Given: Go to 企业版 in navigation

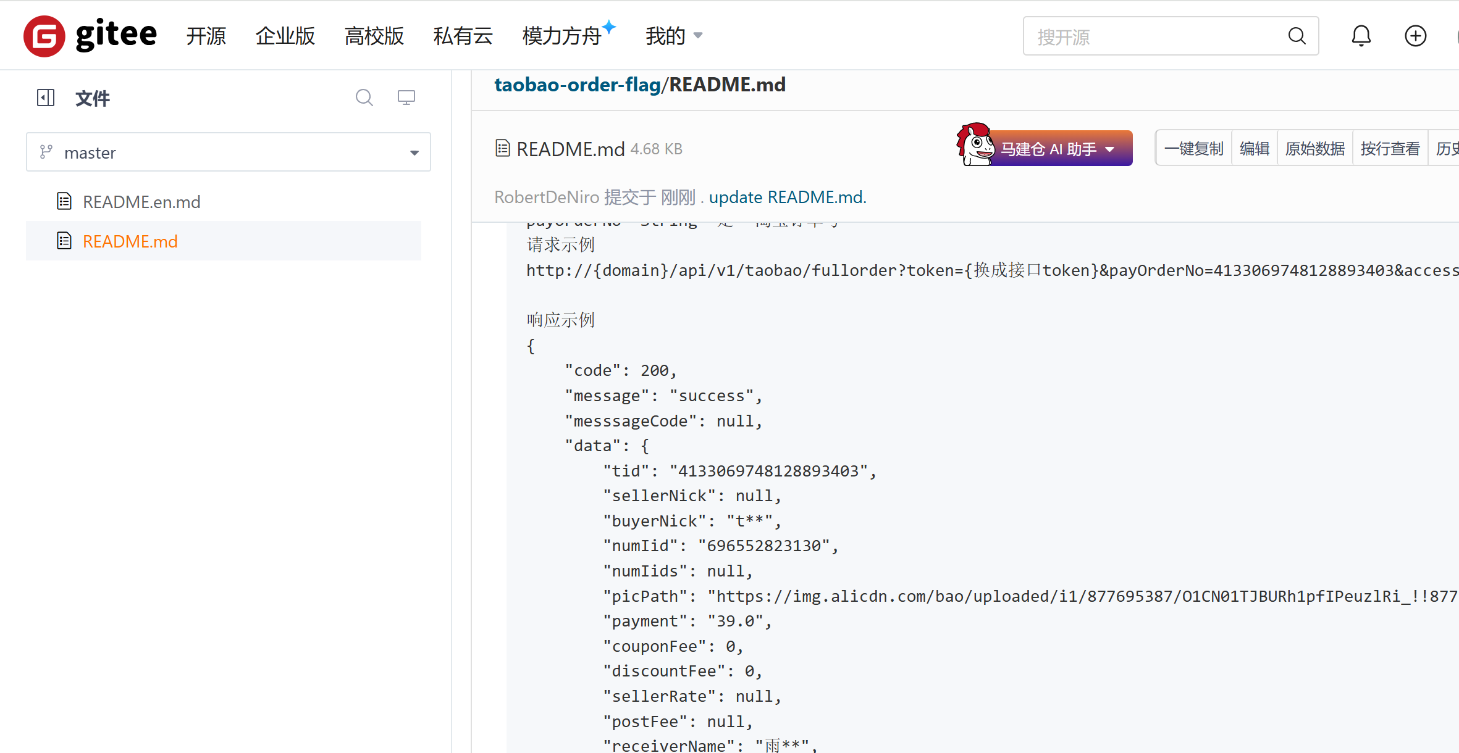Looking at the screenshot, I should (285, 36).
